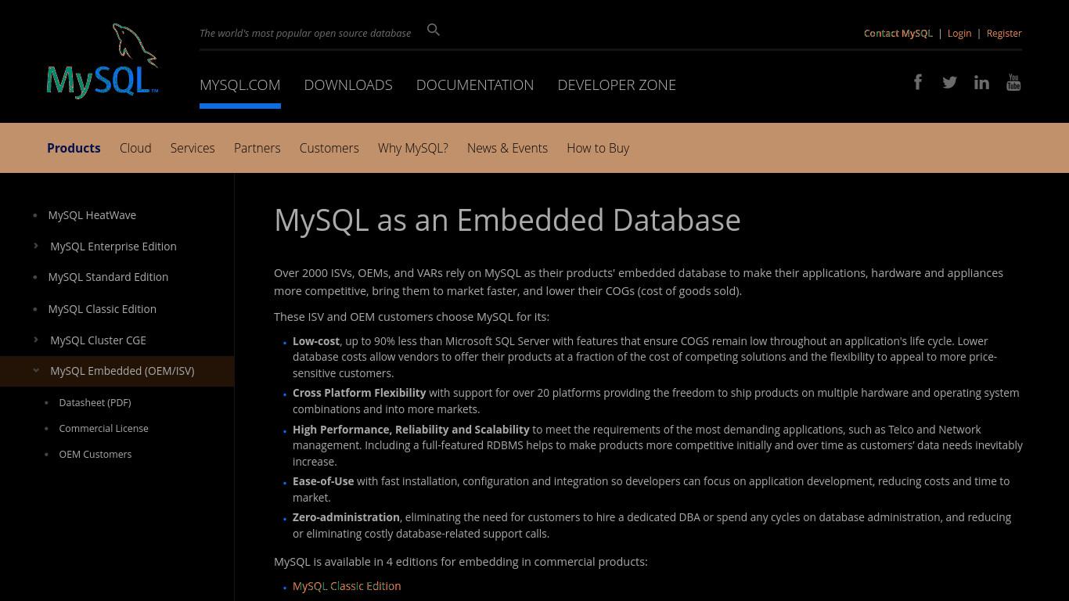Screen dimensions: 1069x601
Task: Open the Customers menu item
Action: coord(329,148)
